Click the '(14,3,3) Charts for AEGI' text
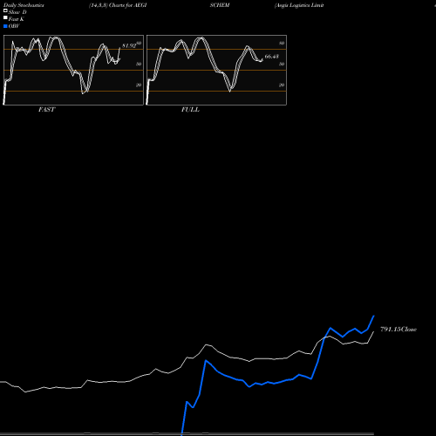436x436 pixels. (118, 5)
